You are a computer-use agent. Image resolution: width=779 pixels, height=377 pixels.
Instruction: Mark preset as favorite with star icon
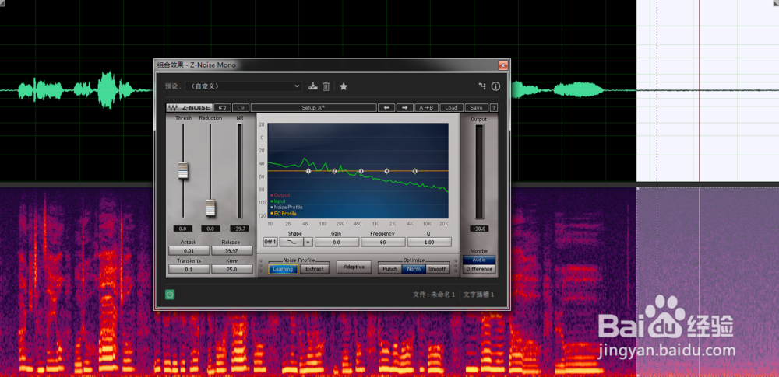click(344, 86)
